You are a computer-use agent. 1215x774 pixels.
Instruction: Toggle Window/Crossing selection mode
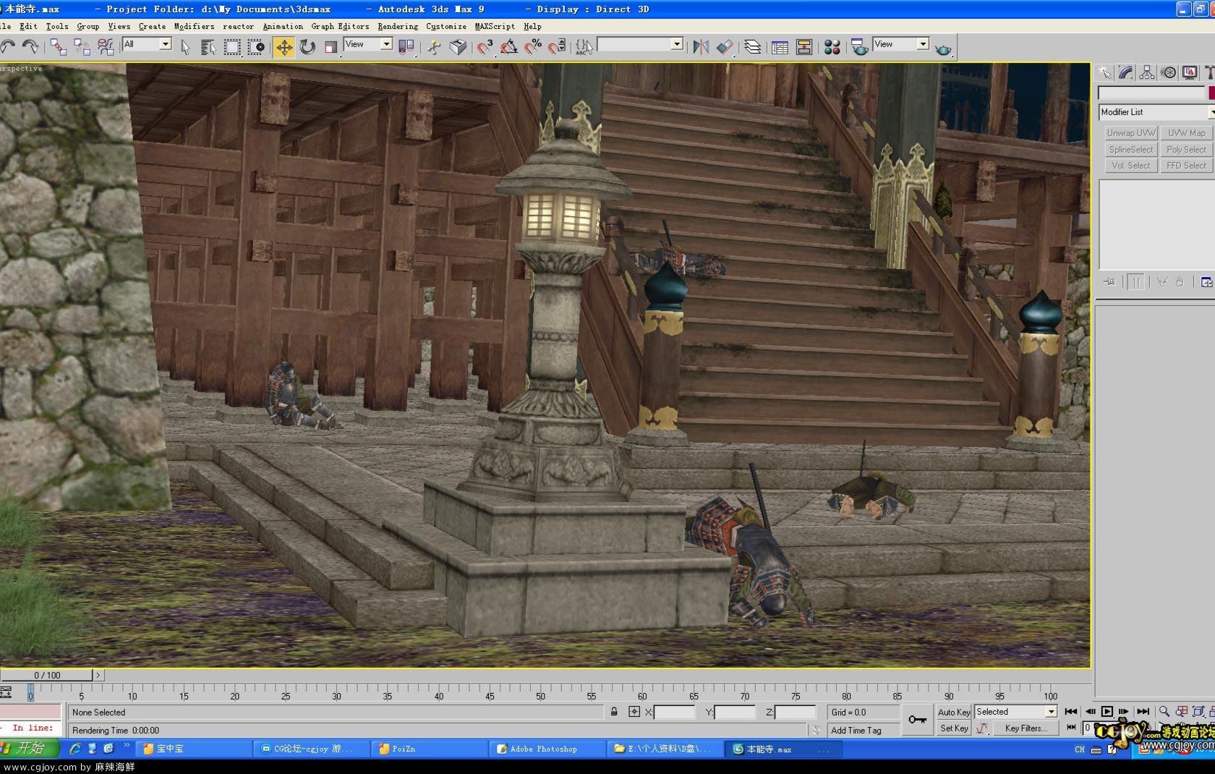256,47
